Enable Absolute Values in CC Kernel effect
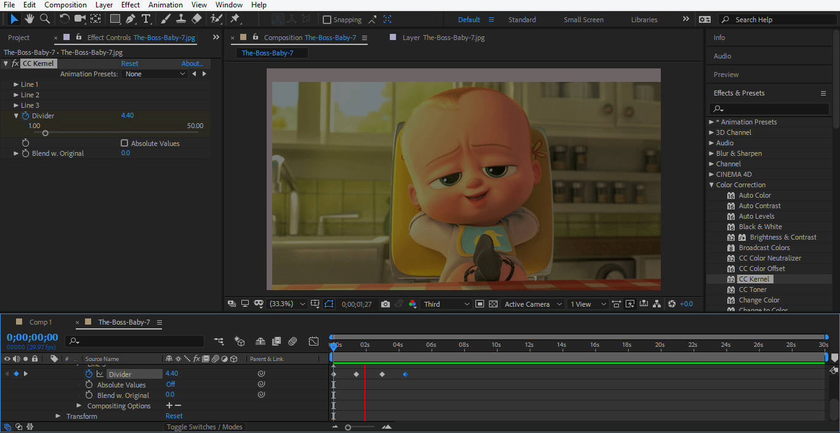Screen dimensions: 840x433 (x=125, y=143)
